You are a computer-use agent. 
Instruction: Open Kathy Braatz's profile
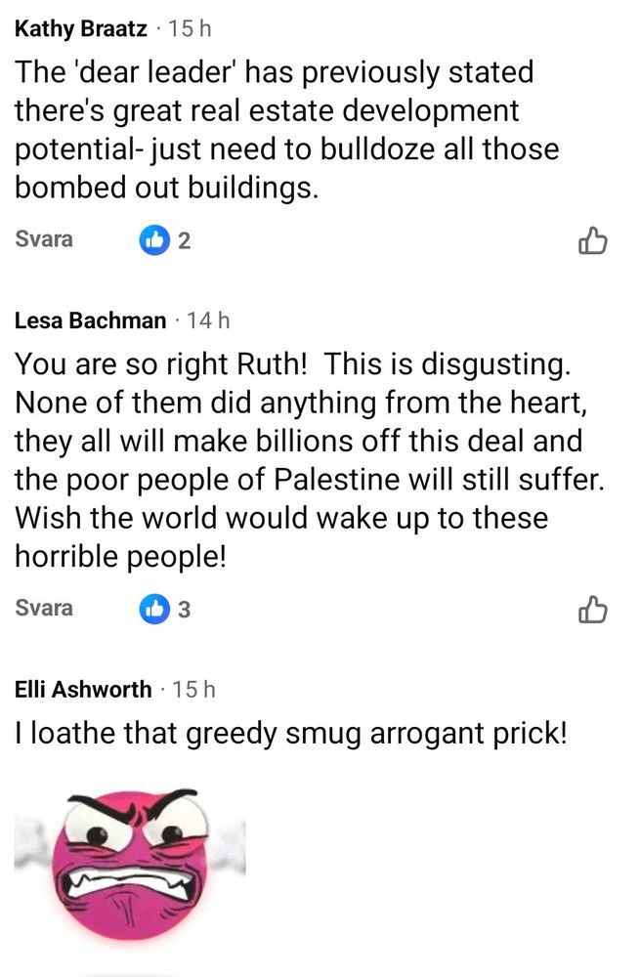[x=81, y=28]
